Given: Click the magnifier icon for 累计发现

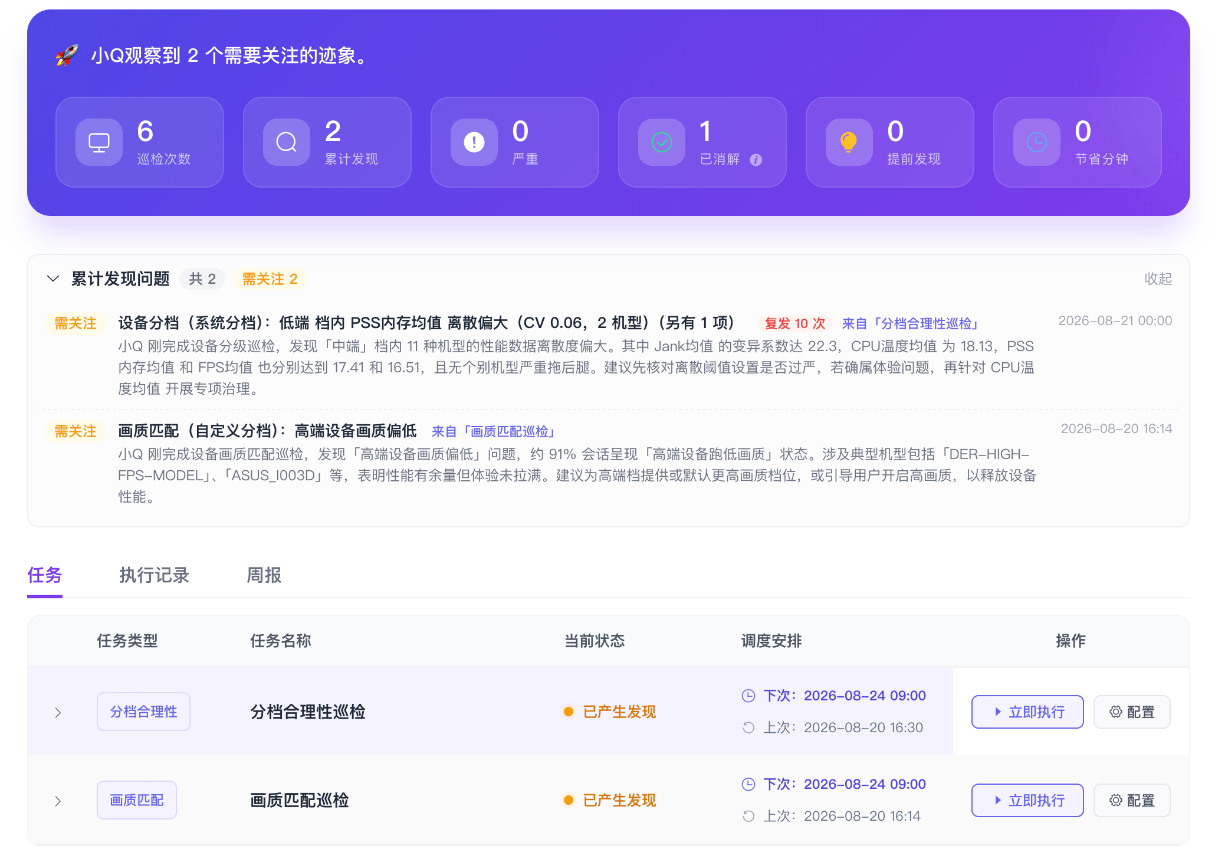Looking at the screenshot, I should point(287,142).
